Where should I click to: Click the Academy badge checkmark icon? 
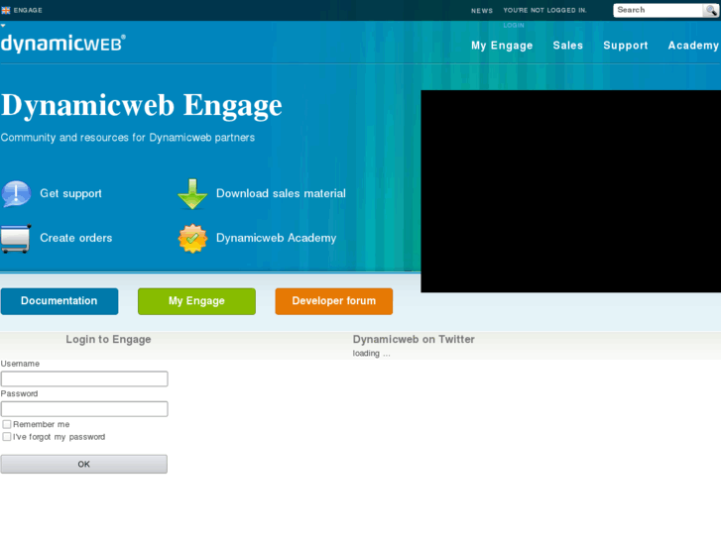192,238
